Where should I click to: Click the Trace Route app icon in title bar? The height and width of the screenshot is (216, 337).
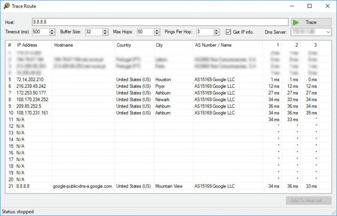(6, 6)
